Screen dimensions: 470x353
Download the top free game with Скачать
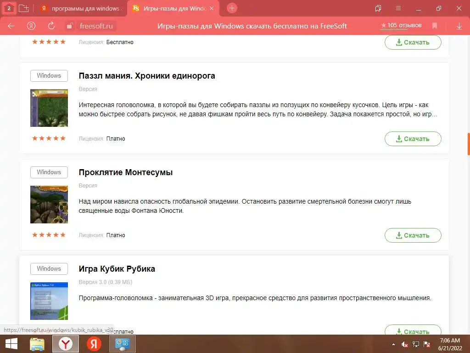(x=413, y=42)
